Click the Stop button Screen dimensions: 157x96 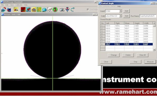click(x=135, y=62)
